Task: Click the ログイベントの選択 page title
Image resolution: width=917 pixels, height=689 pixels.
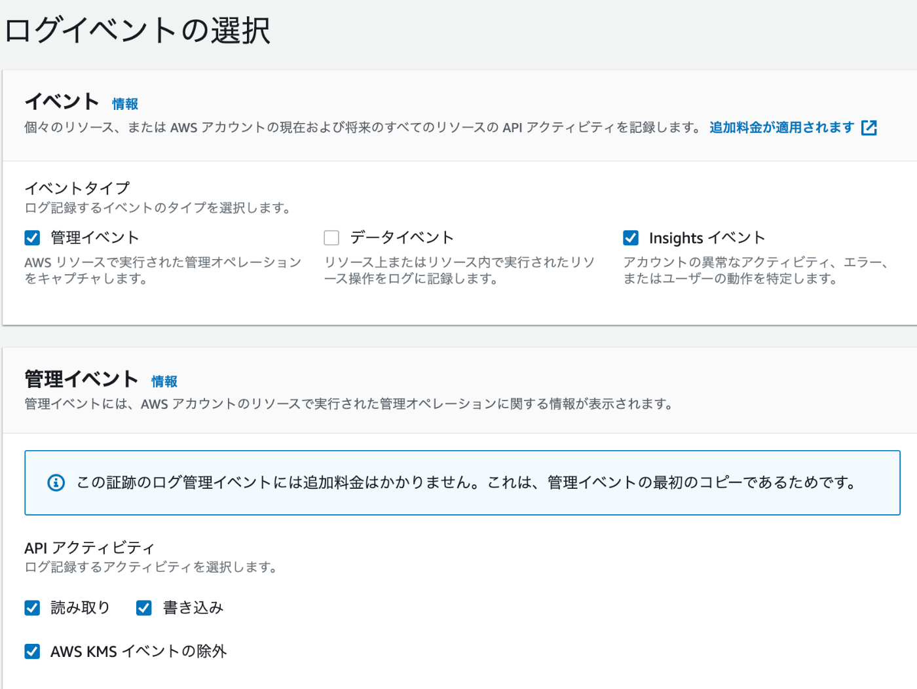Action: tap(138, 31)
